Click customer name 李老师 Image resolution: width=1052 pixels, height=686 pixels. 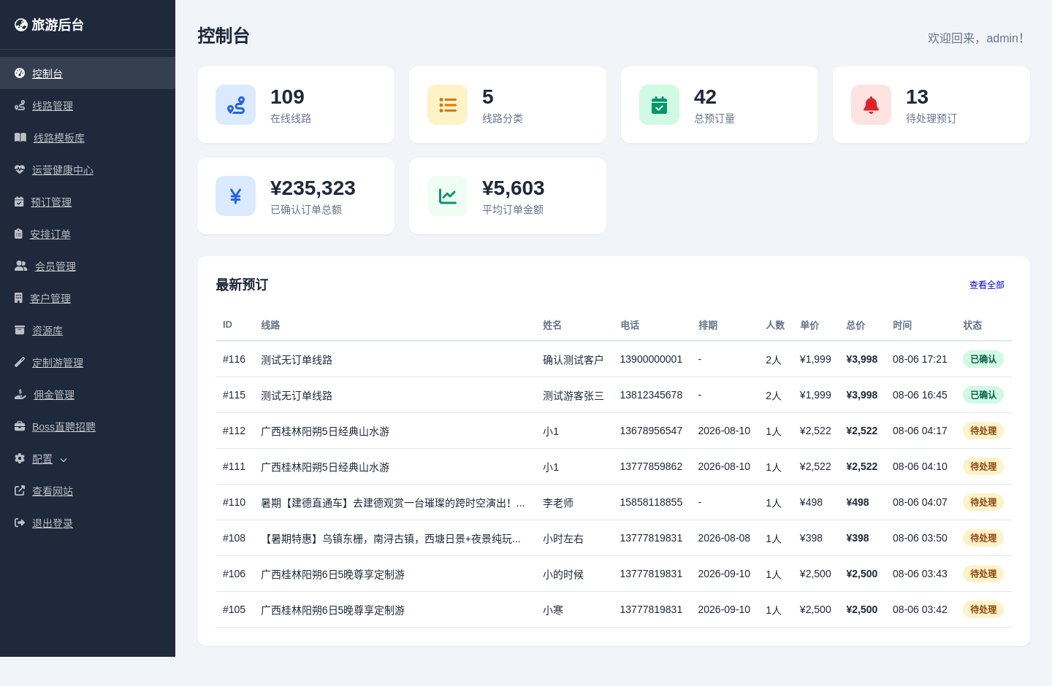(558, 503)
